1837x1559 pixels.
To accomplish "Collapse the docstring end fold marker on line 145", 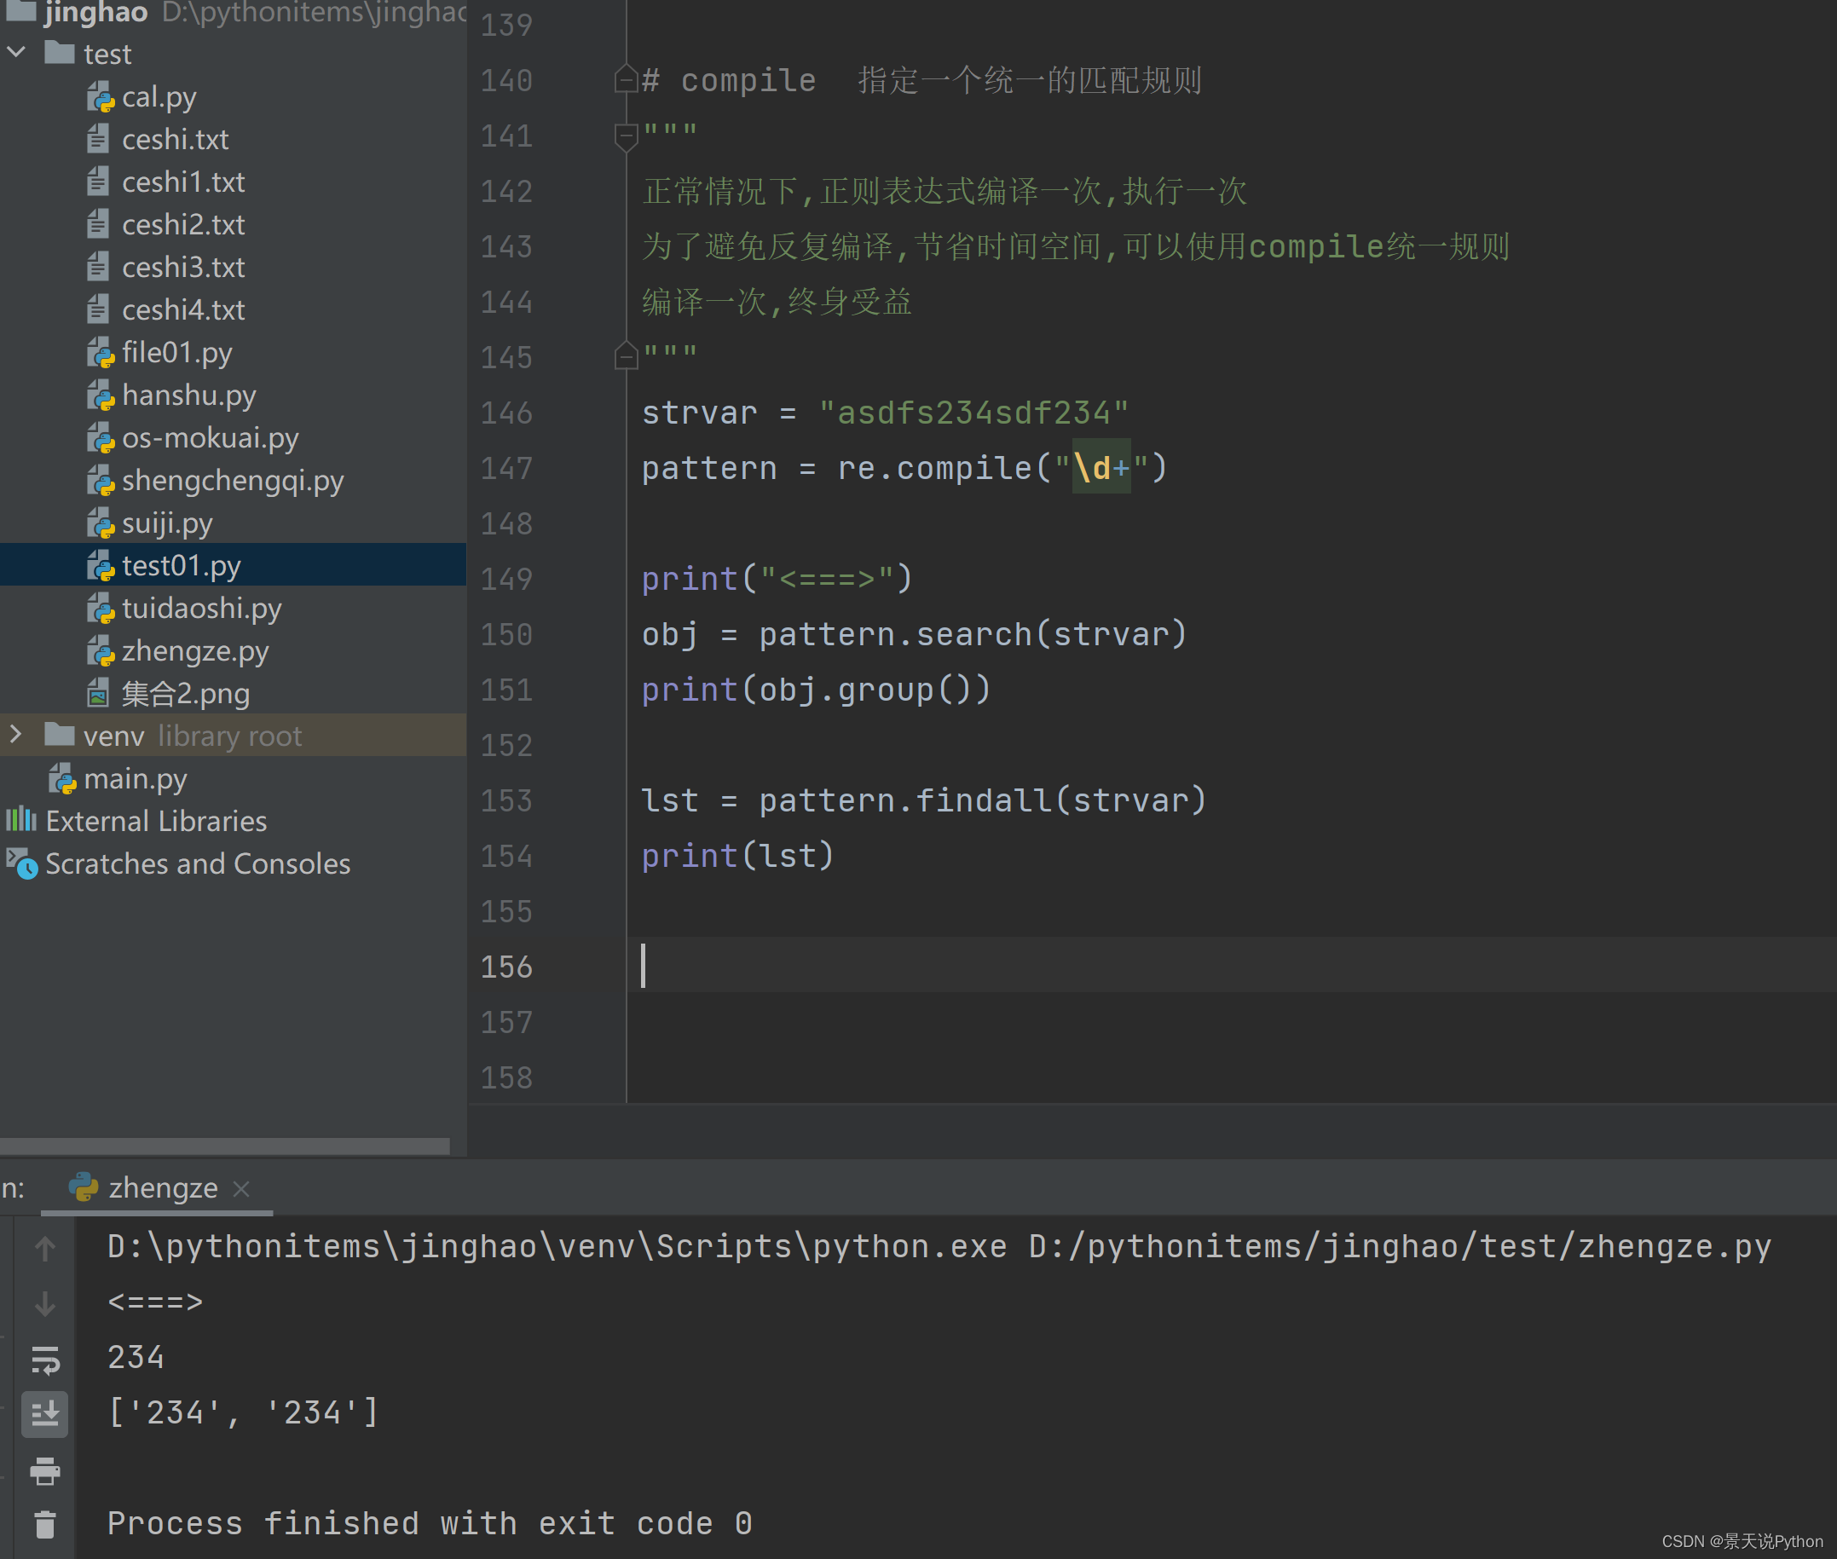I will [626, 356].
